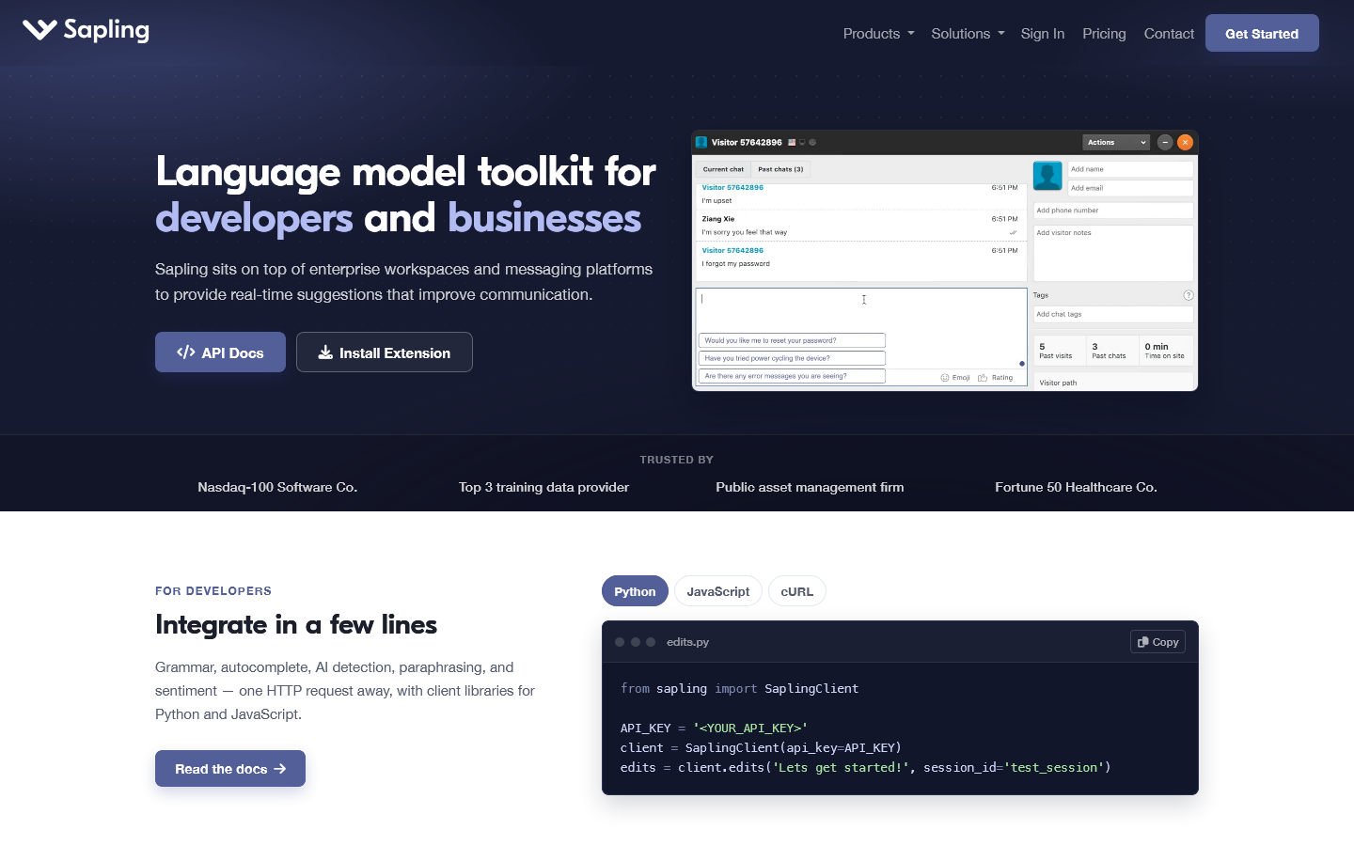Click the large profile avatar in demo sidebar
The height and width of the screenshot is (846, 1354).
point(1047,176)
